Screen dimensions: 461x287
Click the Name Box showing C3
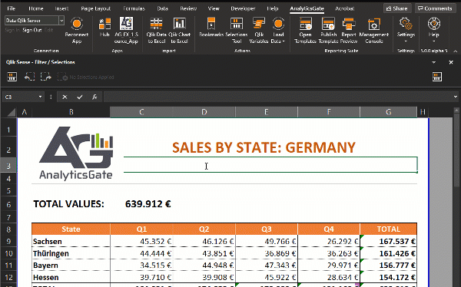(20, 97)
